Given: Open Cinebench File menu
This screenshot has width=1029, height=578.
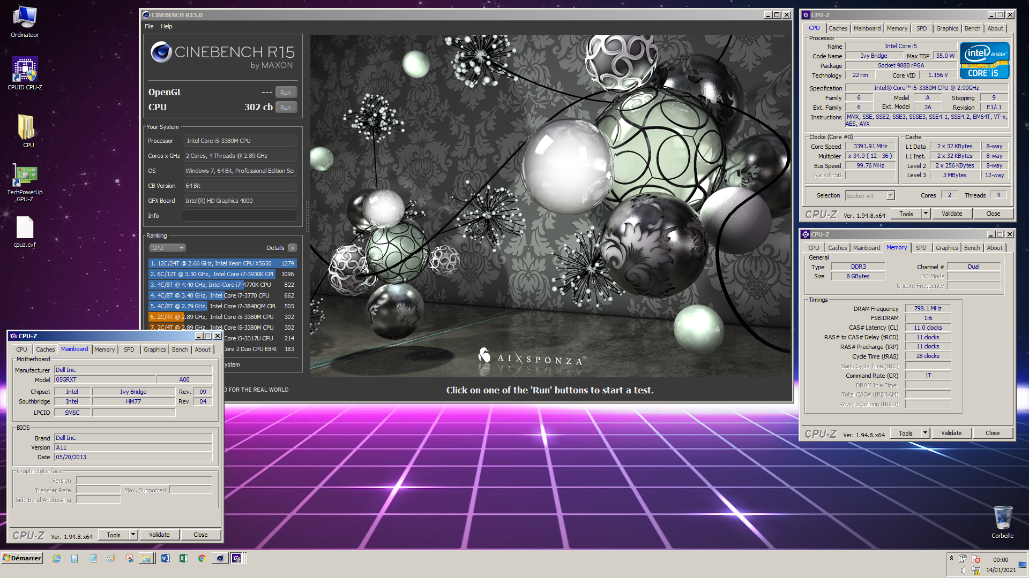Looking at the screenshot, I should coord(149,26).
